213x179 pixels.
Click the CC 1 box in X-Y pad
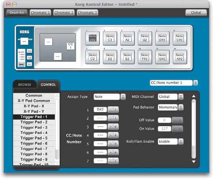[70, 46]
